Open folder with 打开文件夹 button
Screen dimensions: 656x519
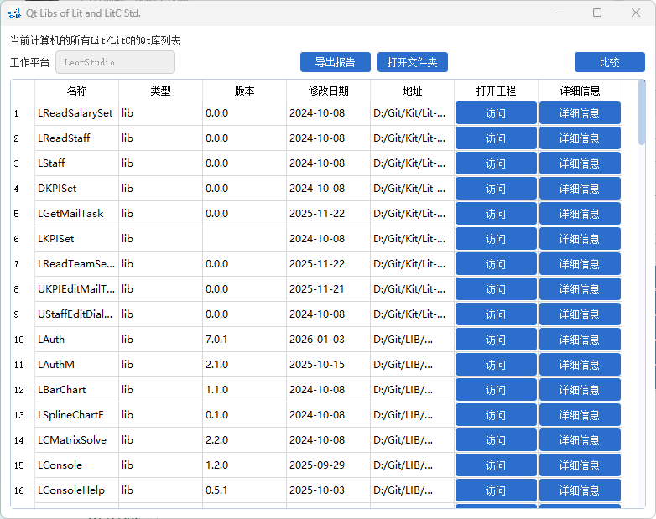point(413,62)
